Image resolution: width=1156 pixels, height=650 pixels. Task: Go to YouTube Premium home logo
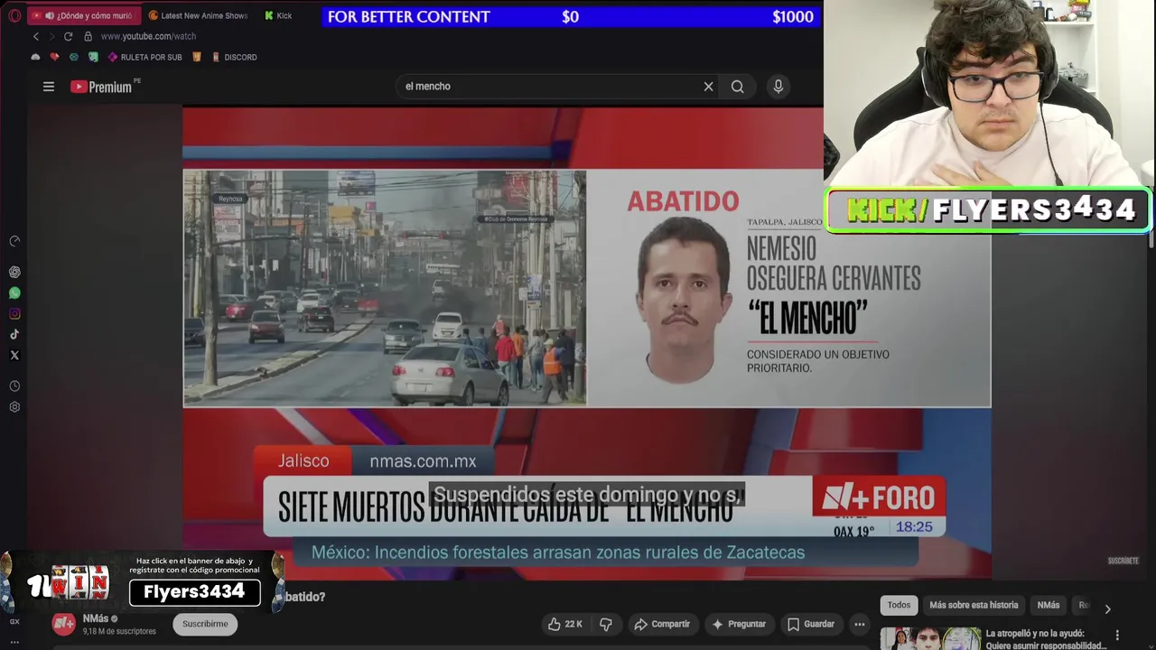(x=101, y=87)
